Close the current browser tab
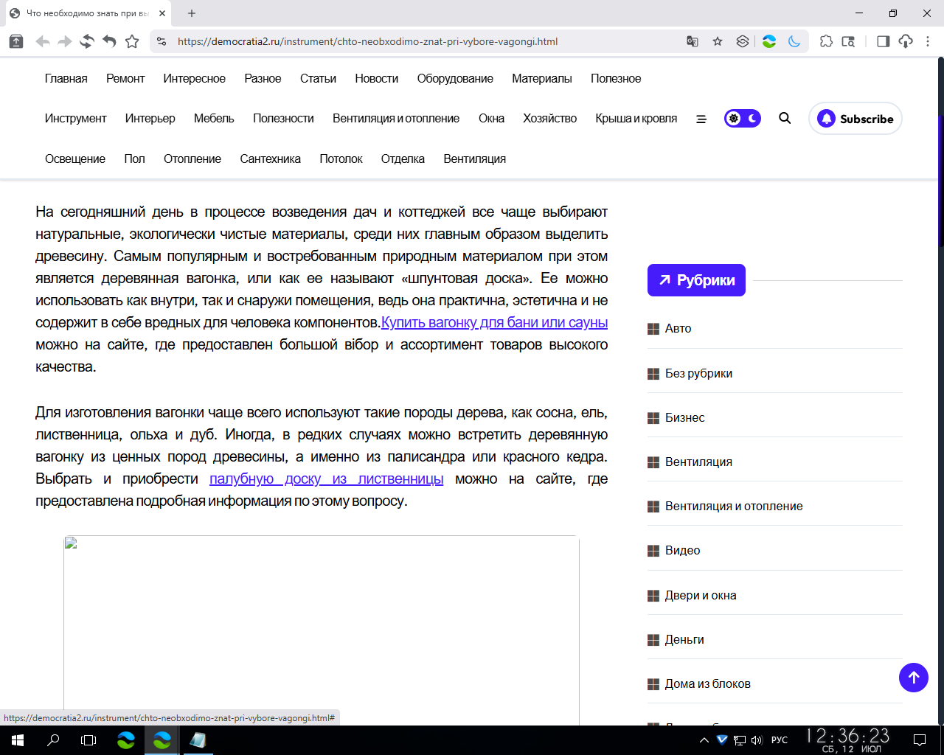Screen dimensions: 944x755 (x=162, y=13)
